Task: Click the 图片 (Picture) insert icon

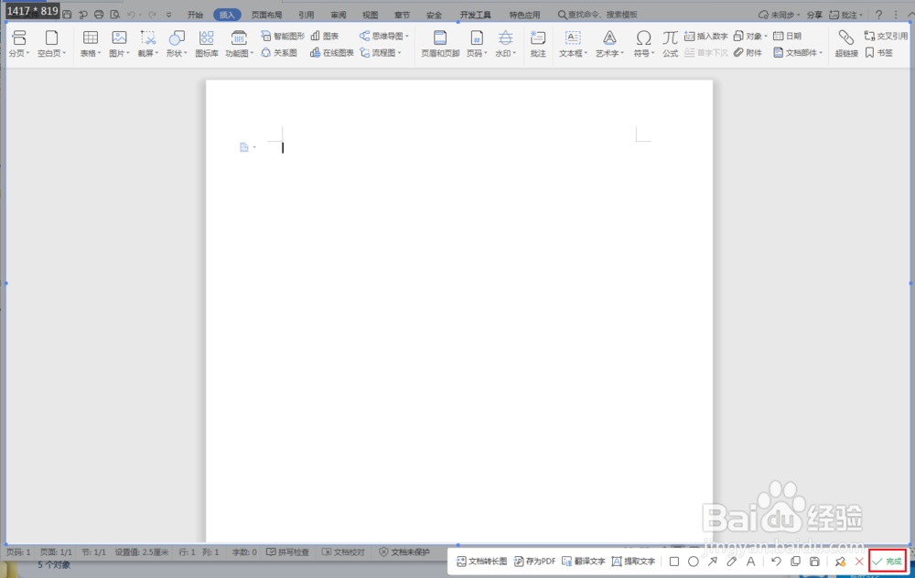Action: (x=119, y=38)
